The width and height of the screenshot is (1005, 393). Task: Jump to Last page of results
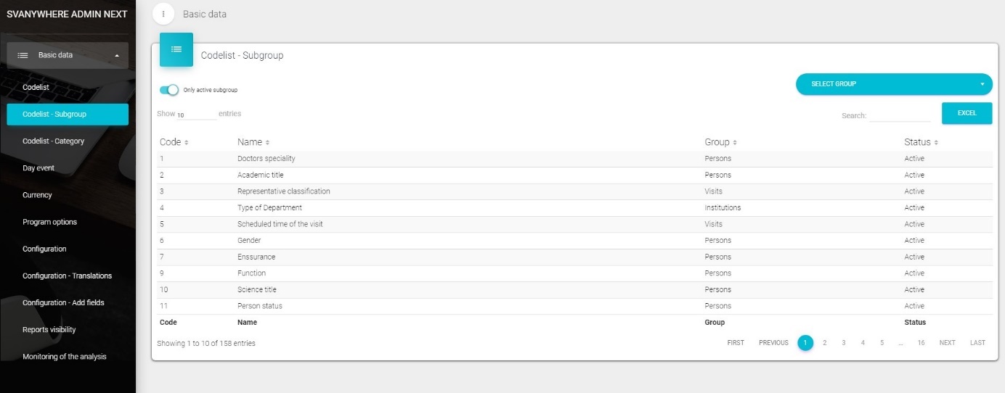(977, 343)
